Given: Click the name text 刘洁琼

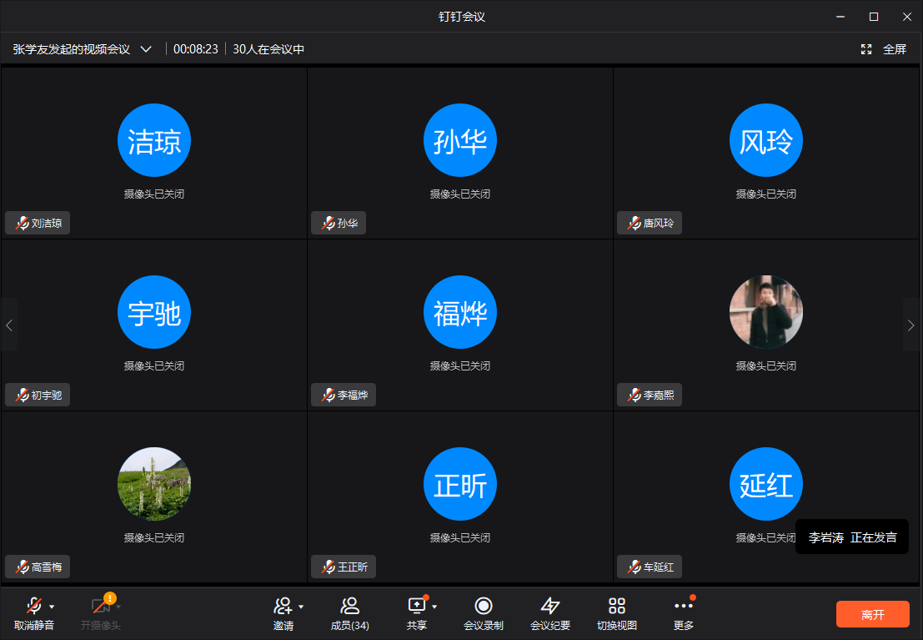Looking at the screenshot, I should pos(47,224).
